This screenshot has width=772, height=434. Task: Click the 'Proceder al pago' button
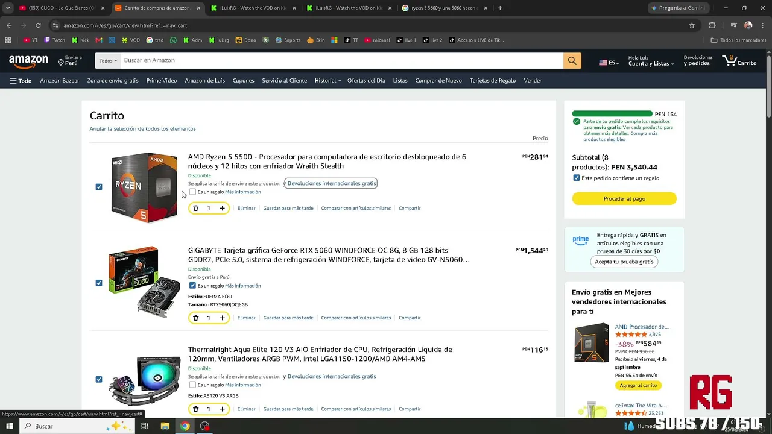pos(624,198)
